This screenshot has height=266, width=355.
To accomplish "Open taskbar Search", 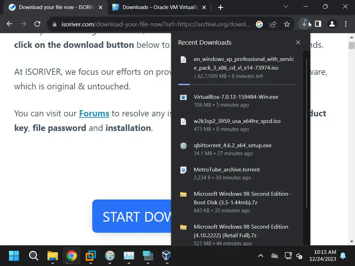I will [34, 256].
